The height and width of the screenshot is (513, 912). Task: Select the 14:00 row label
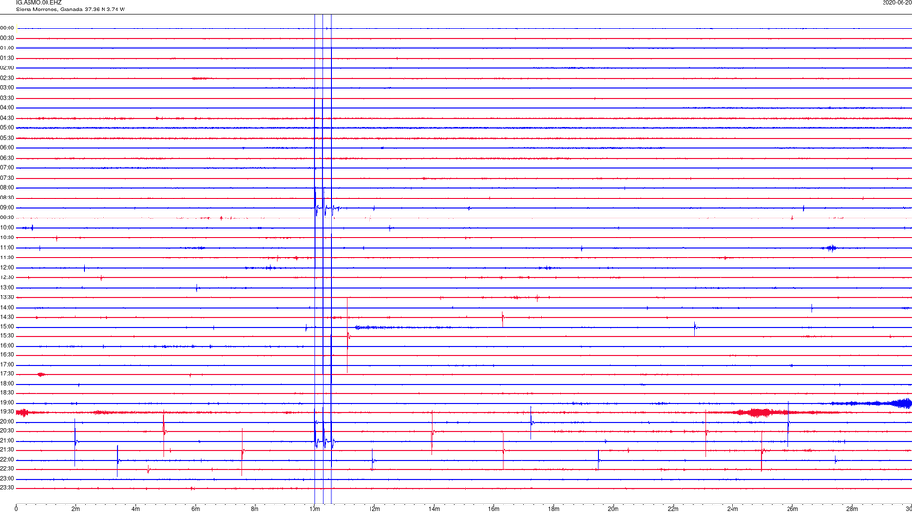click(8, 307)
